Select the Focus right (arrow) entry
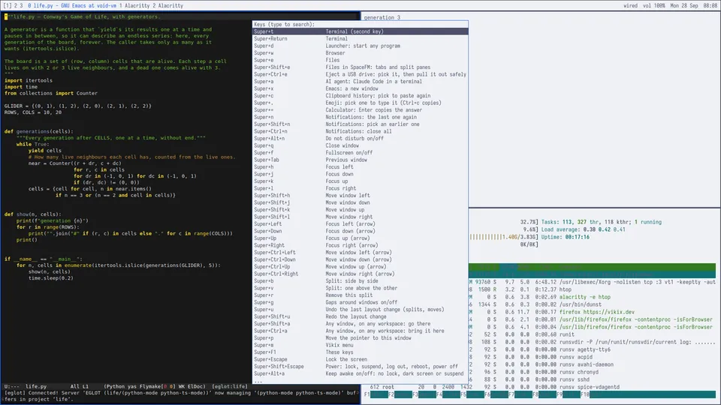The height and width of the screenshot is (405, 721). (x=360, y=245)
